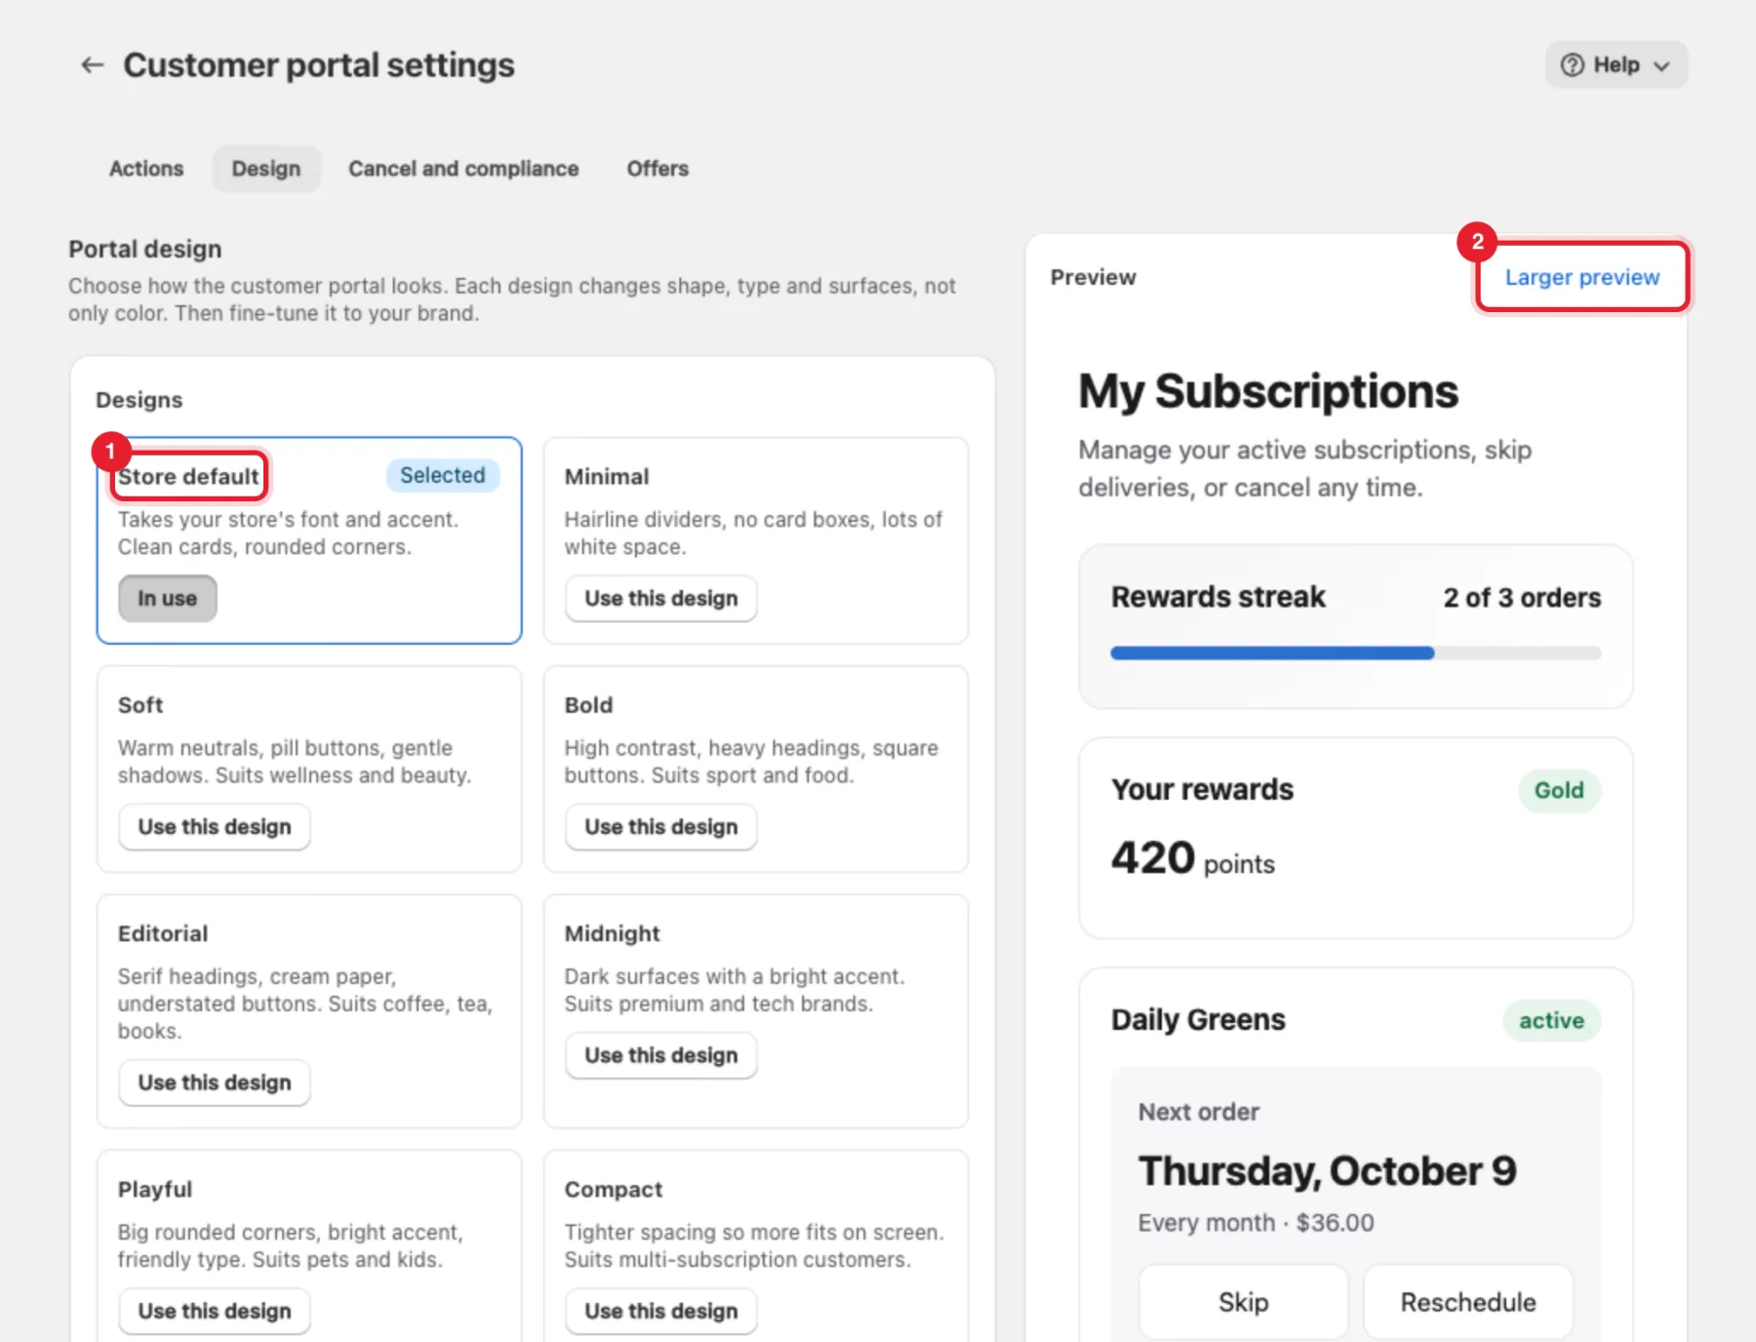
Task: Use the Compact design
Action: pyautogui.click(x=660, y=1311)
